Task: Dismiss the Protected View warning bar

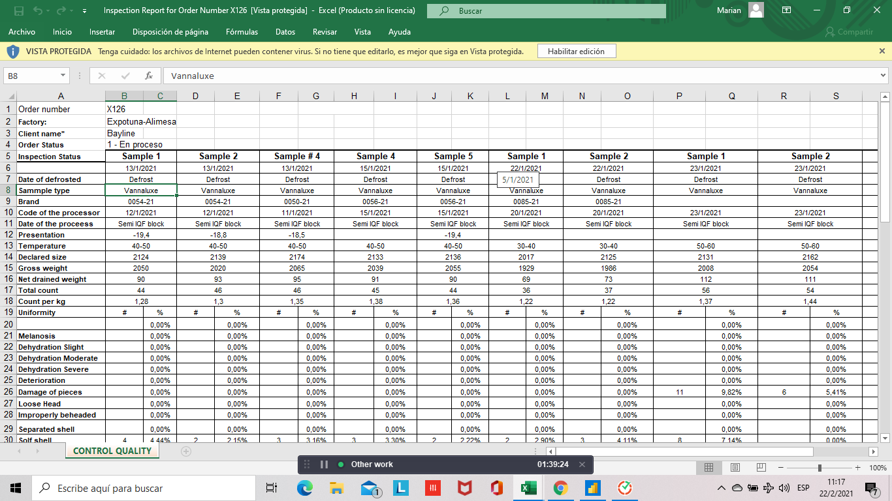Action: tap(882, 51)
